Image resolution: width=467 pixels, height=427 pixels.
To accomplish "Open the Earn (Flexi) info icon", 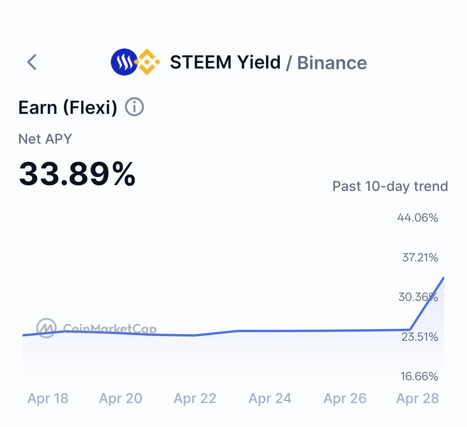I will click(135, 107).
